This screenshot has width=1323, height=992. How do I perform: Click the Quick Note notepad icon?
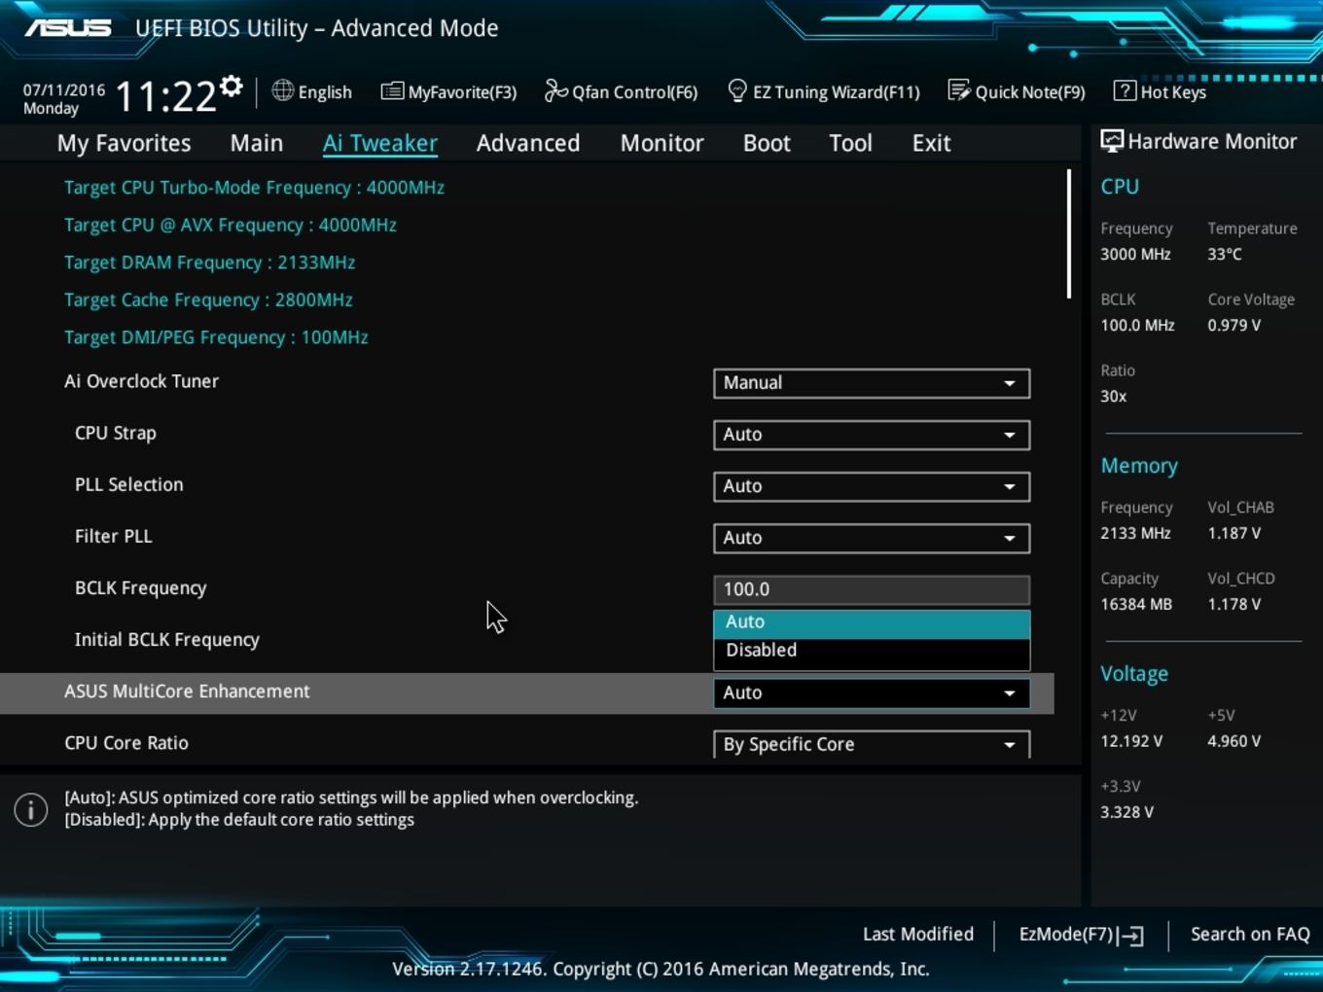(x=959, y=90)
